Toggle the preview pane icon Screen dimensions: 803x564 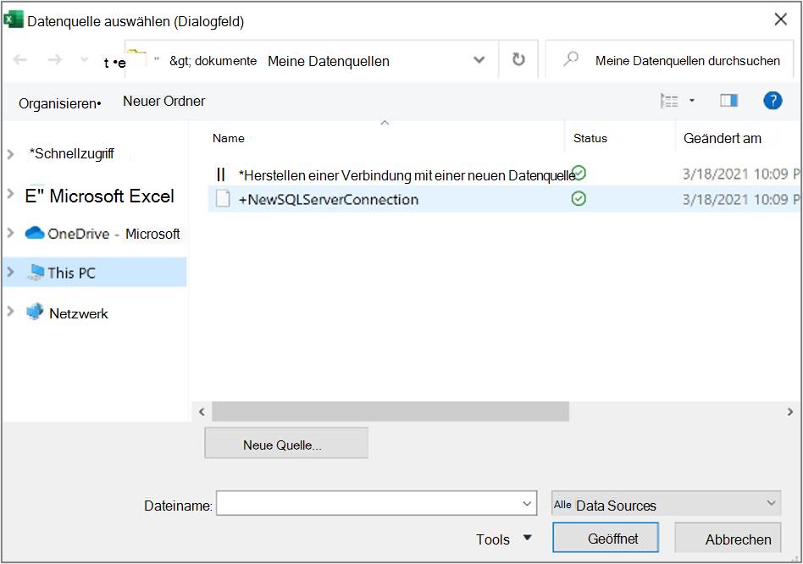[728, 100]
